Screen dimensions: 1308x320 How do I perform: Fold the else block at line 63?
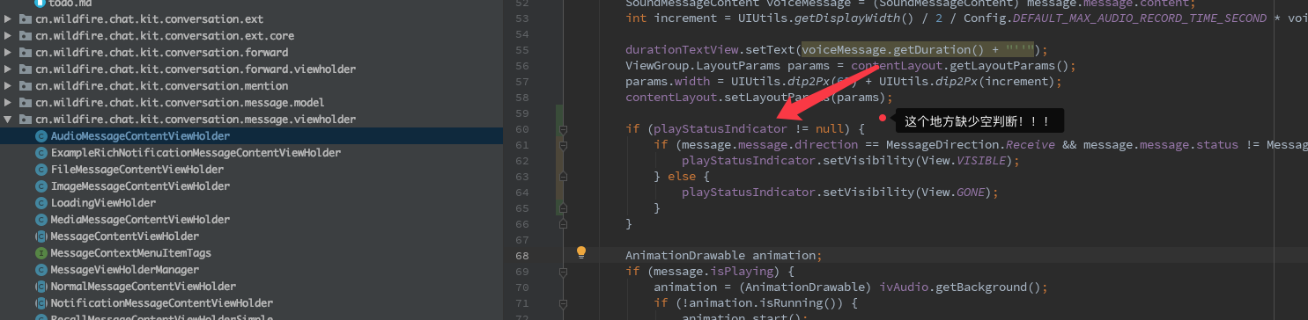564,176
